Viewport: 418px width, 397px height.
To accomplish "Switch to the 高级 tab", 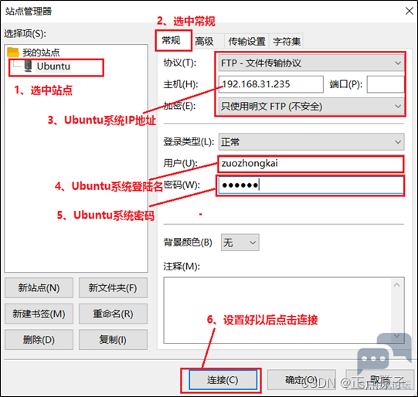I will (204, 41).
